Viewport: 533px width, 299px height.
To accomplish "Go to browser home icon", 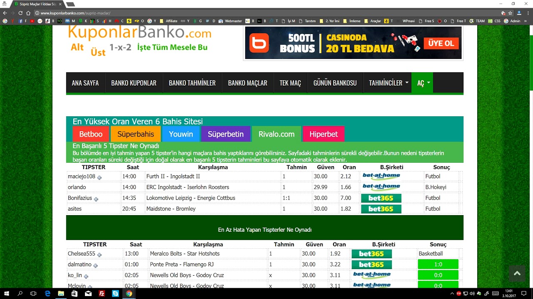I will (28, 13).
